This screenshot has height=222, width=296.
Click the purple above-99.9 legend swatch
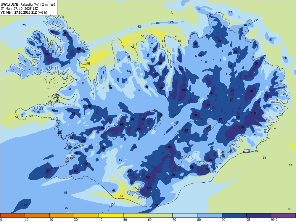point(283,215)
